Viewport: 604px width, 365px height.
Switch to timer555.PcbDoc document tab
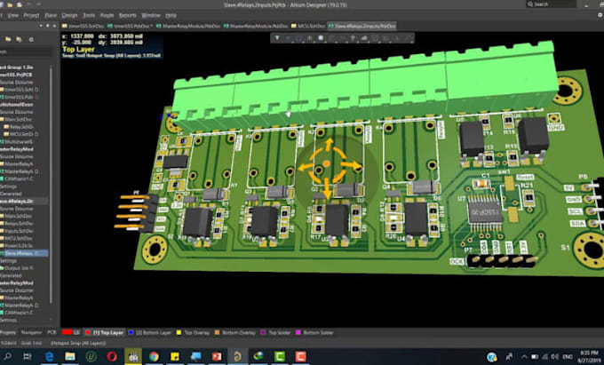tap(130, 26)
